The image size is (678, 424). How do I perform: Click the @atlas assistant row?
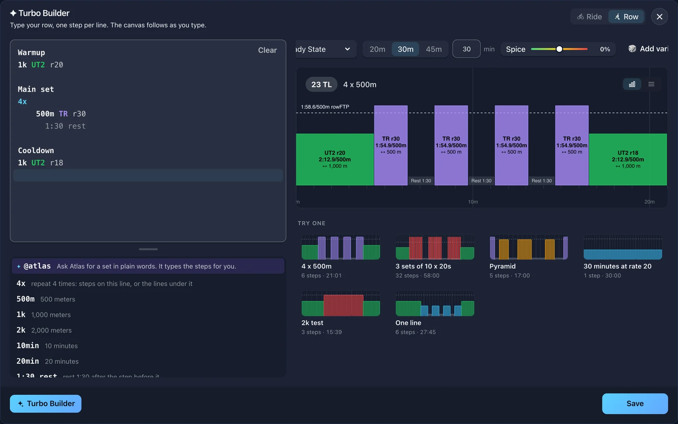click(x=148, y=266)
